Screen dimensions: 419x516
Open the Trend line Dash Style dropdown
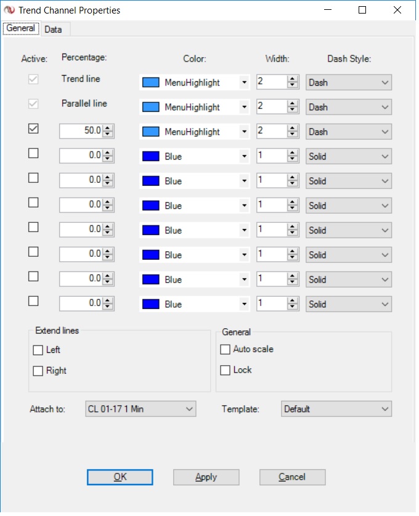tap(349, 83)
